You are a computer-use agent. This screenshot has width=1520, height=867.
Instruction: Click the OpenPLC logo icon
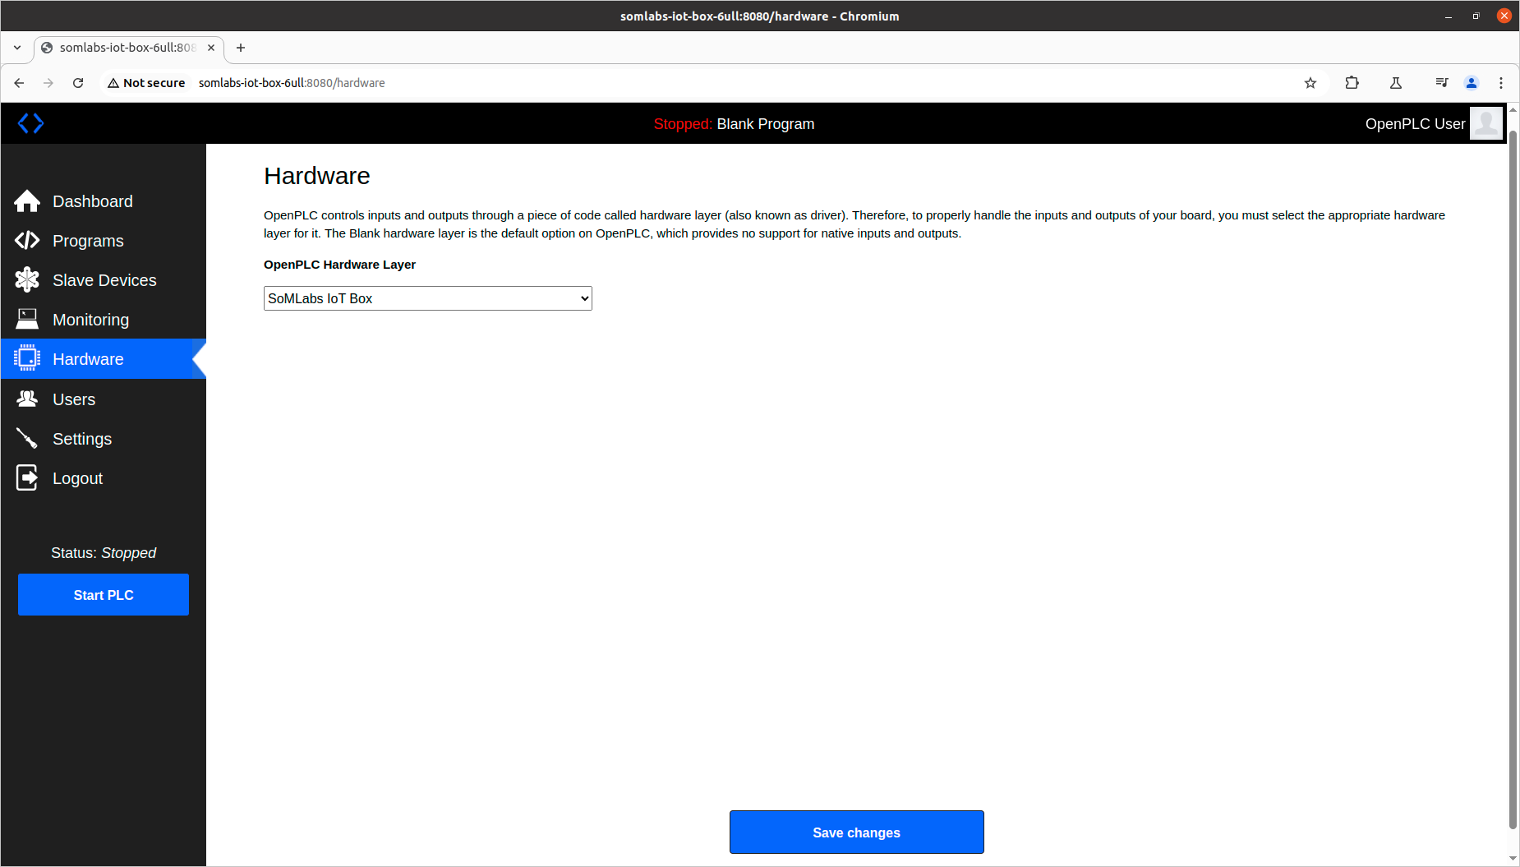(30, 123)
